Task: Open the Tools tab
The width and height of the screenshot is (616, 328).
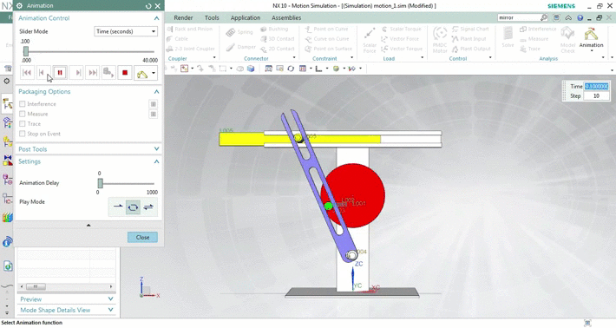Action: 212,18
